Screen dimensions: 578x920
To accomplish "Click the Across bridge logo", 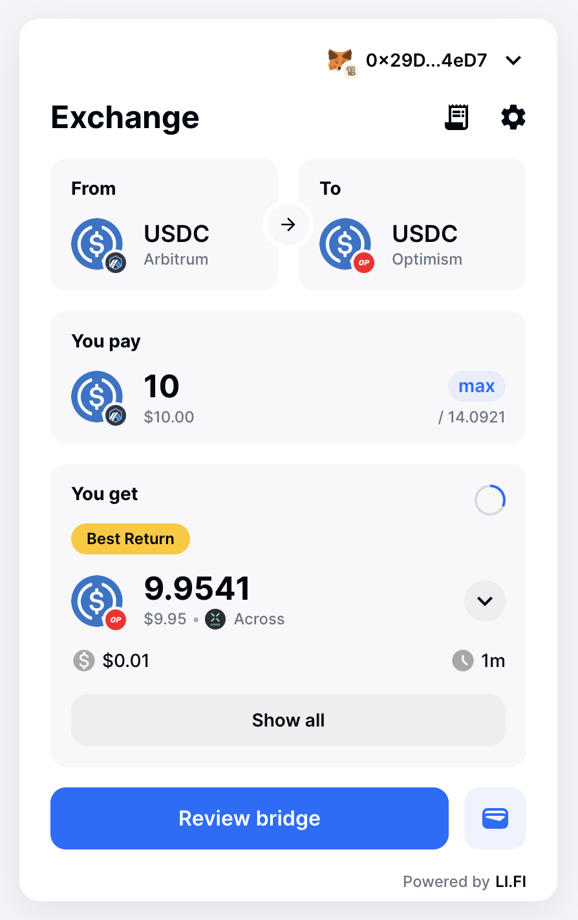I will click(215, 619).
